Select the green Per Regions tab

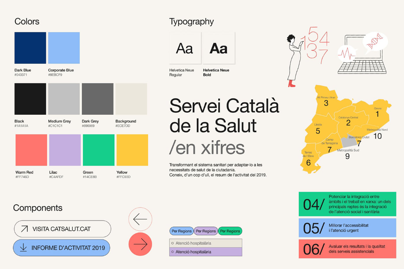pyautogui.click(x=230, y=231)
